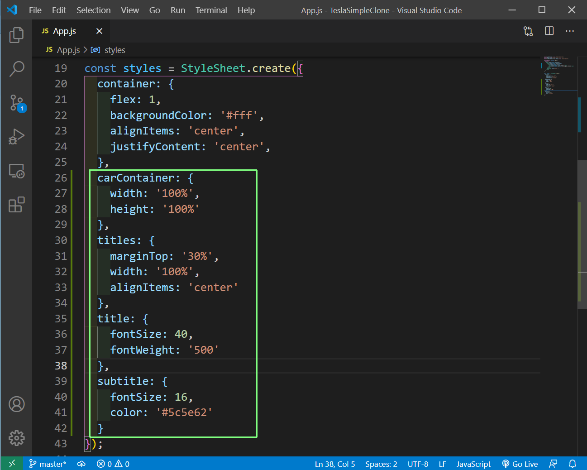The width and height of the screenshot is (587, 470).
Task: Click the const keyword on line 19
Action: tap(100, 68)
